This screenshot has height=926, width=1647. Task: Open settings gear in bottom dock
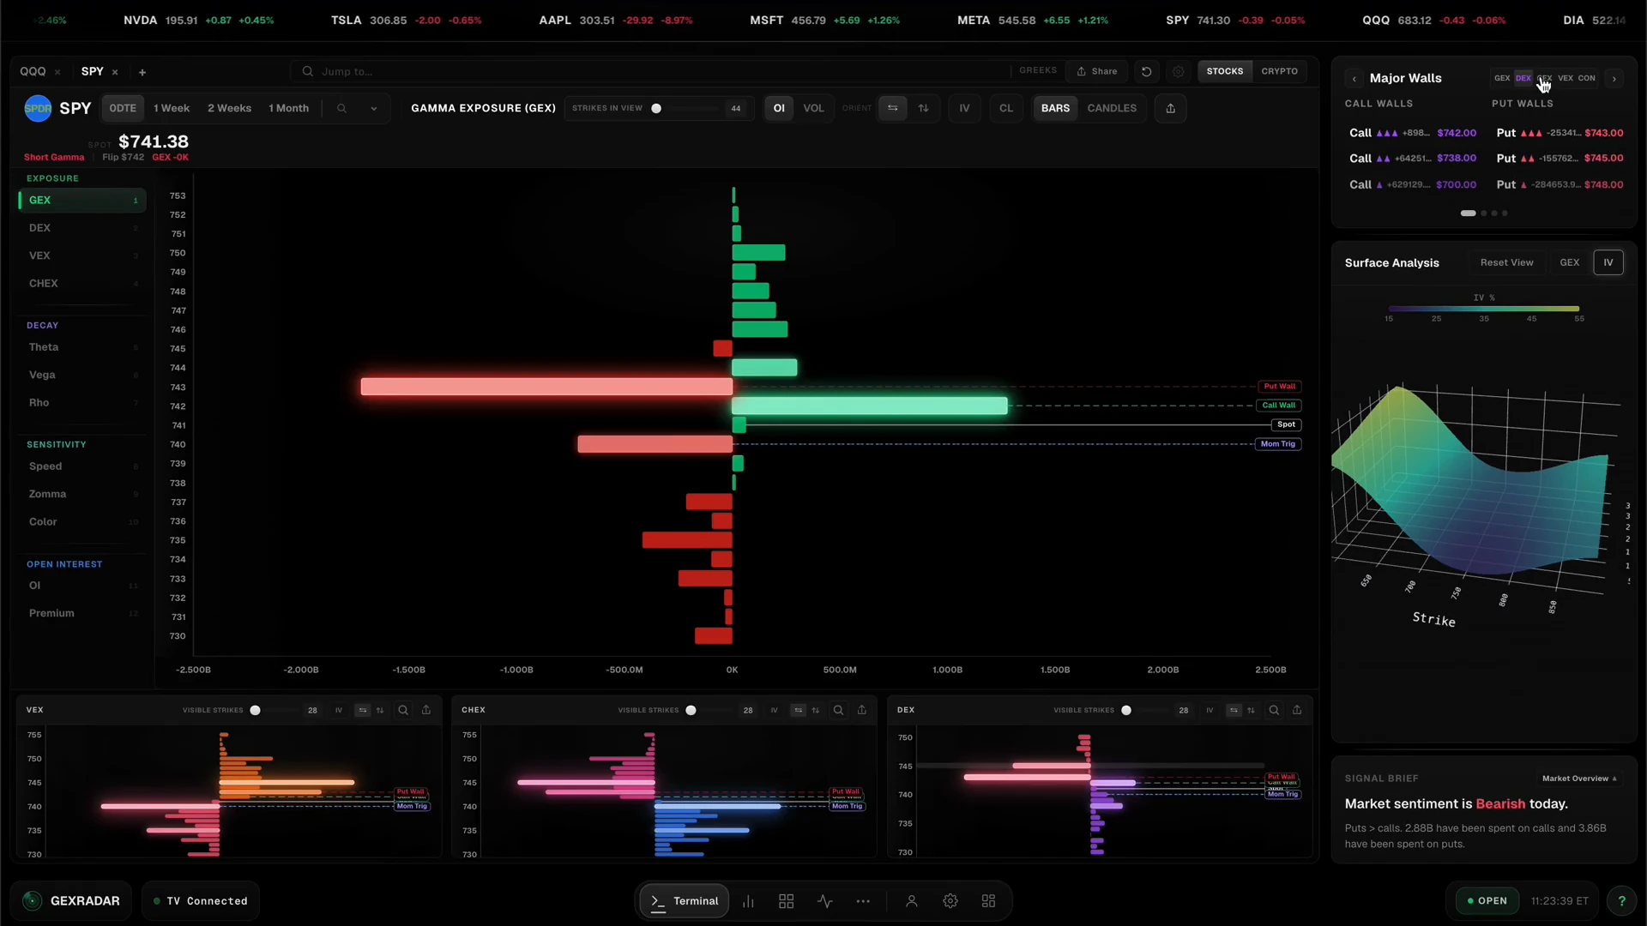click(950, 901)
